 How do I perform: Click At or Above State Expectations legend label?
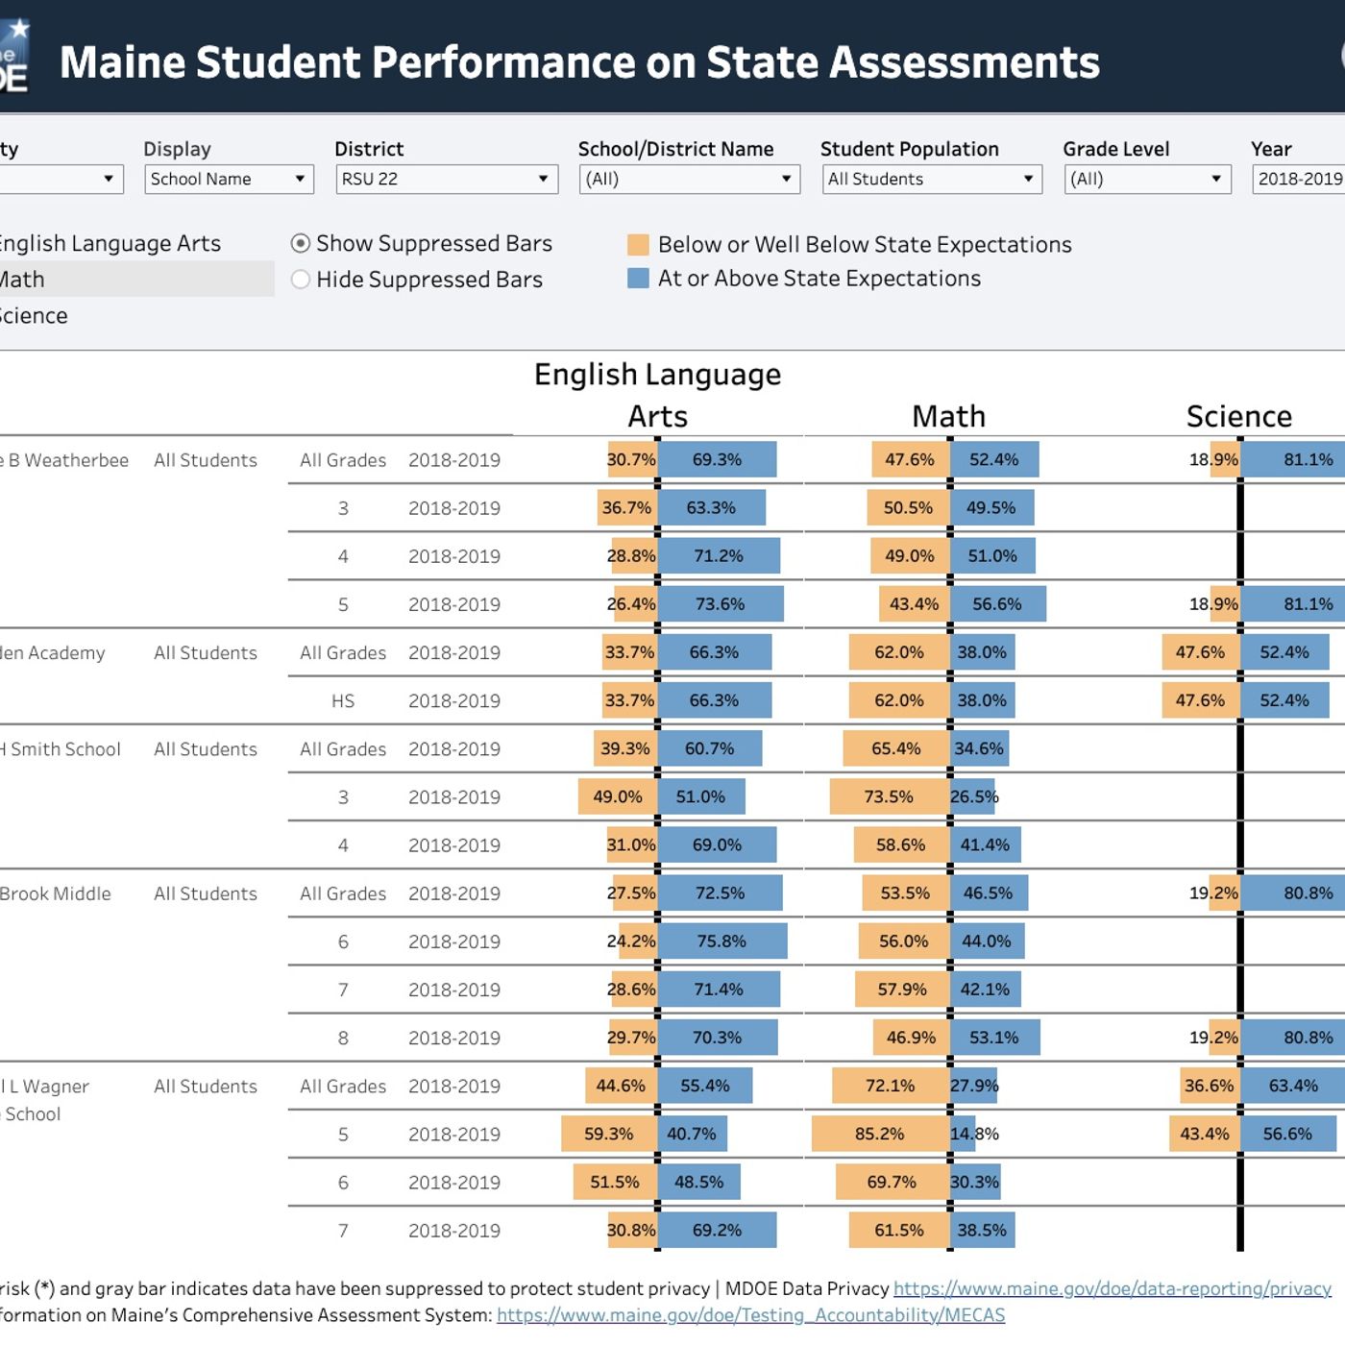tap(819, 279)
